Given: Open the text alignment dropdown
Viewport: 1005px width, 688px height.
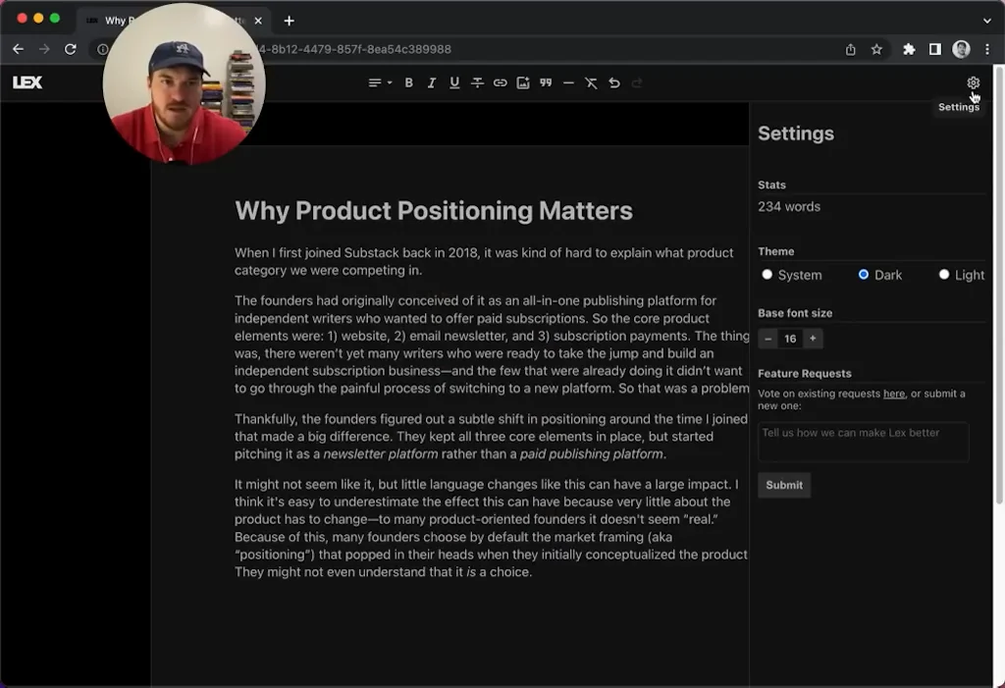Looking at the screenshot, I should [380, 82].
